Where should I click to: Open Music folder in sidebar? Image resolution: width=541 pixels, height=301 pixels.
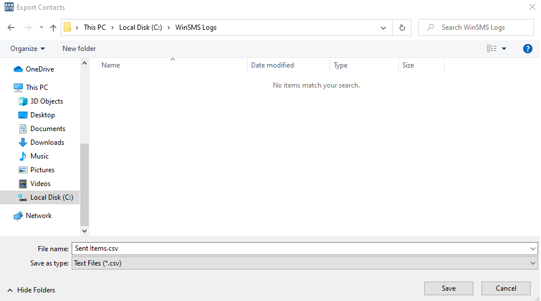[x=40, y=156]
